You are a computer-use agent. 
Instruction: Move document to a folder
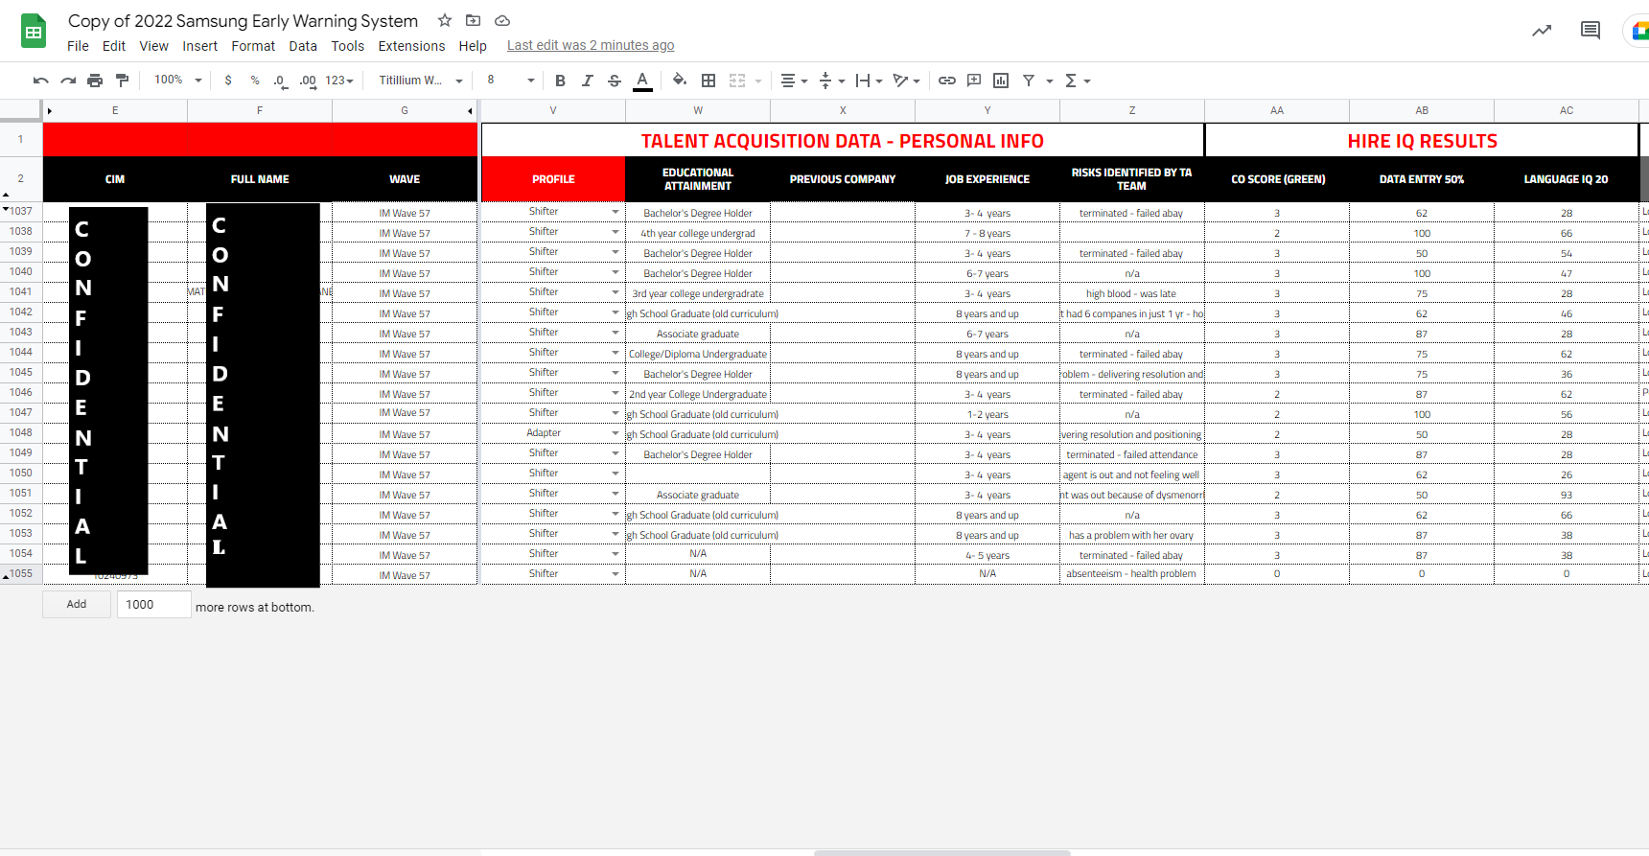pyautogui.click(x=473, y=20)
